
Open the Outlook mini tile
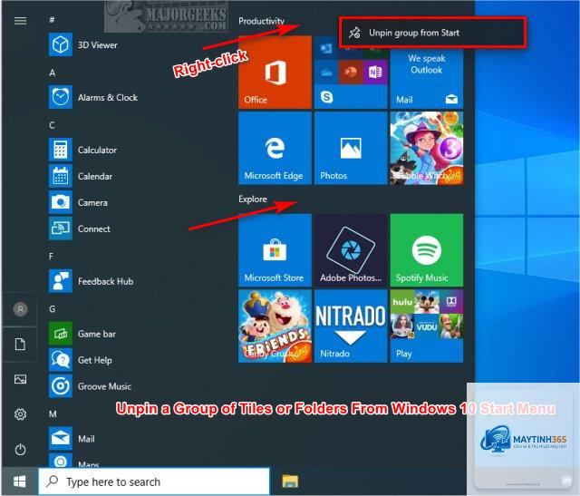click(x=326, y=49)
